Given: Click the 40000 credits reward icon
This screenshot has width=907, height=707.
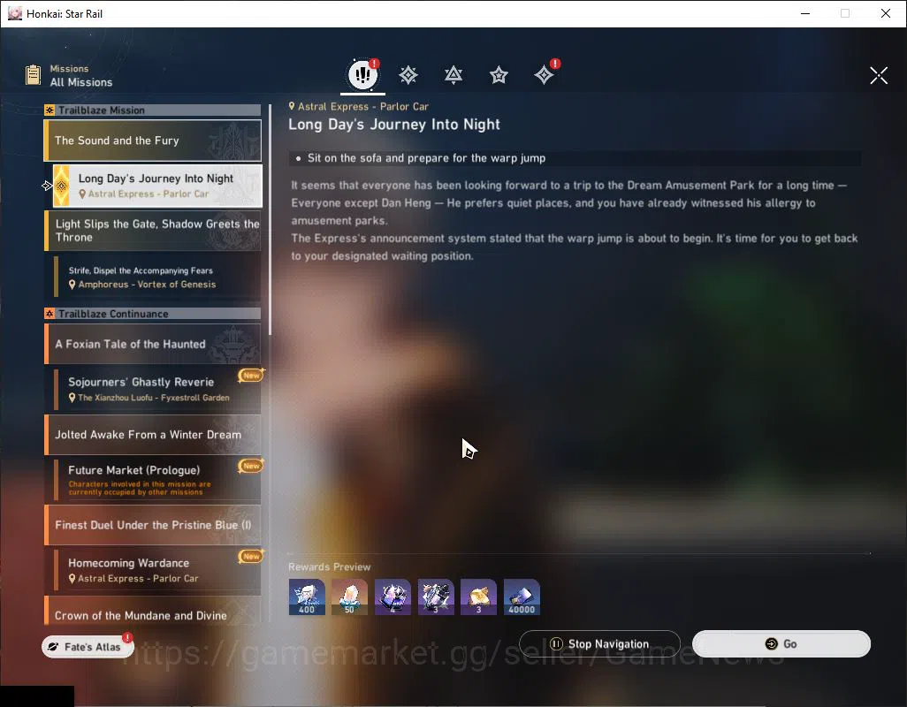Looking at the screenshot, I should click(x=522, y=597).
